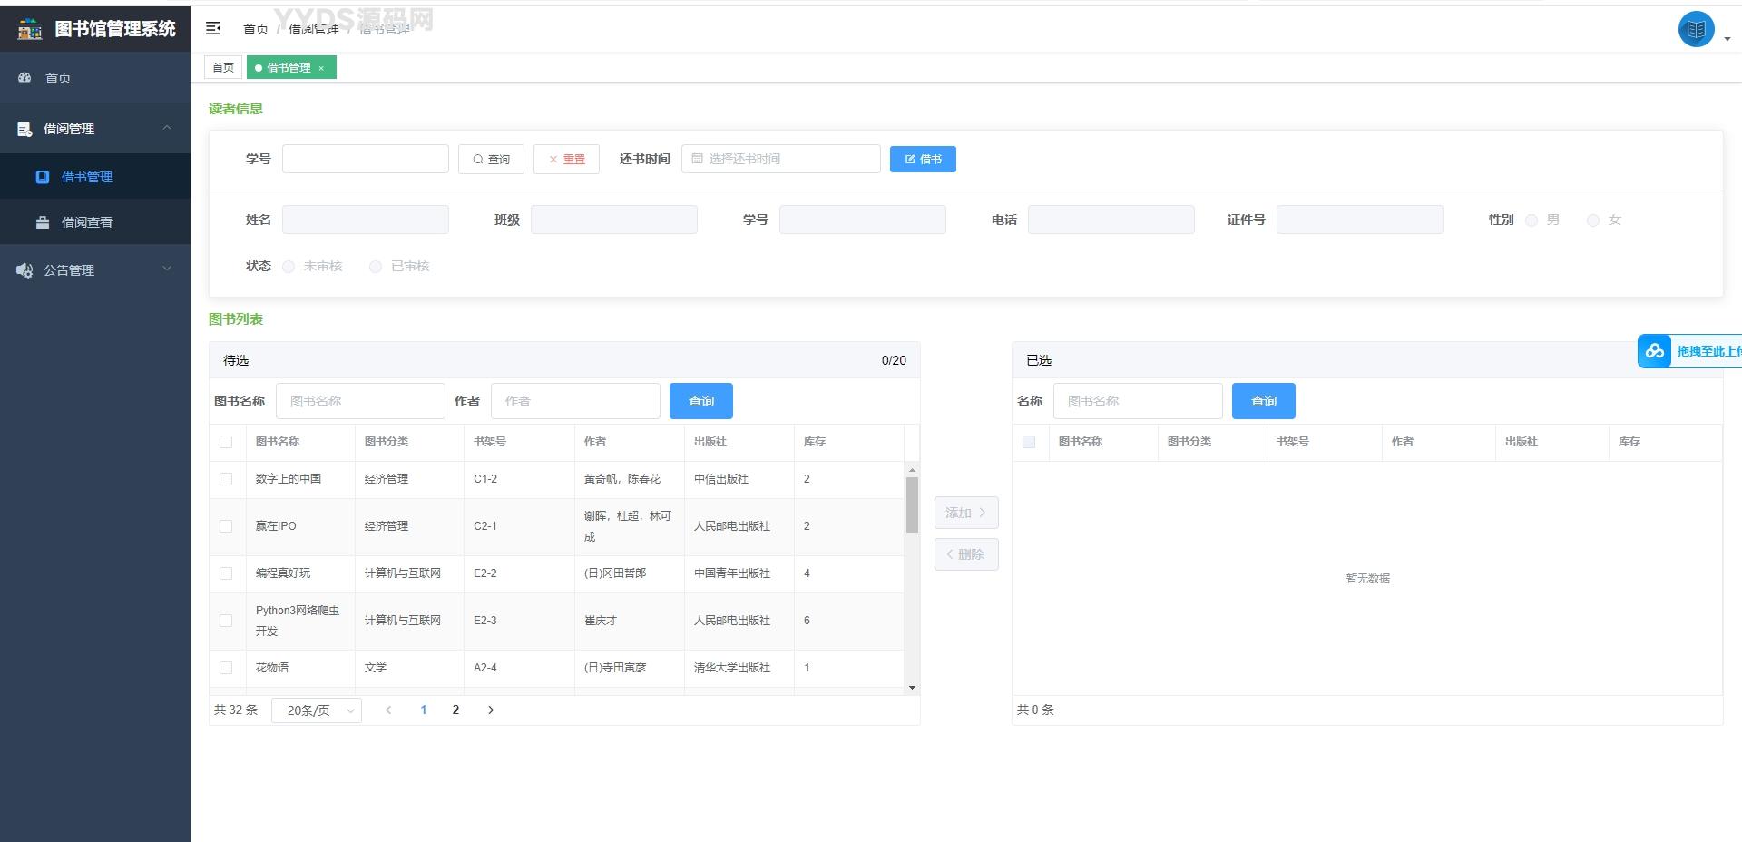This screenshot has height=842, width=1742.
Task: Click the 借书 button with edit icon
Action: [x=922, y=160]
